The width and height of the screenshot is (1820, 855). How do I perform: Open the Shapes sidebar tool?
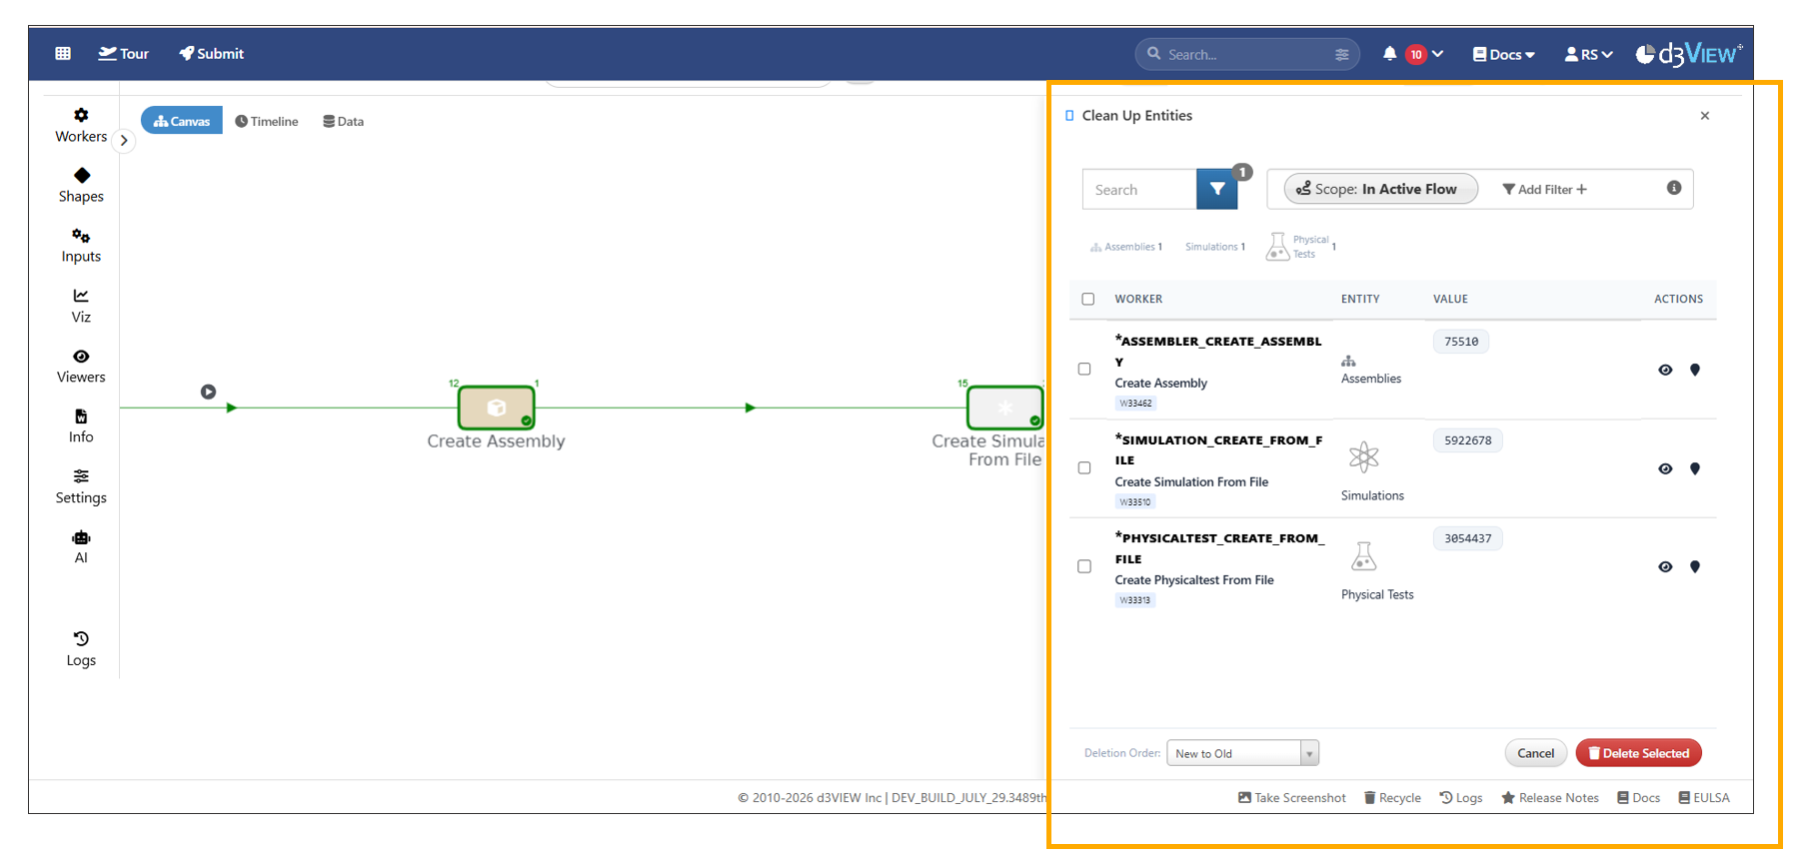[81, 185]
